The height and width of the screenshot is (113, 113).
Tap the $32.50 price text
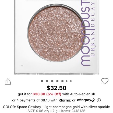56,88
